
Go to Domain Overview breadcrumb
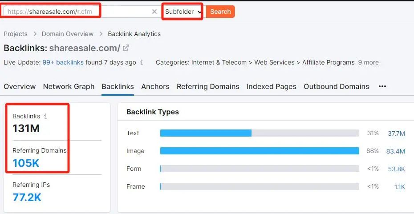point(68,34)
